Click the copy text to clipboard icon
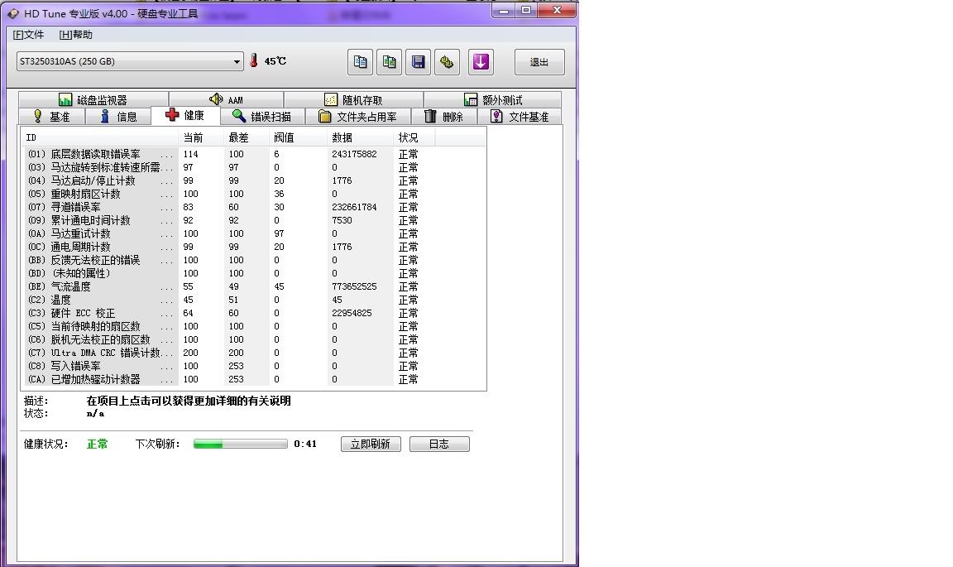Screen dimensions: 953x567 click(360, 62)
